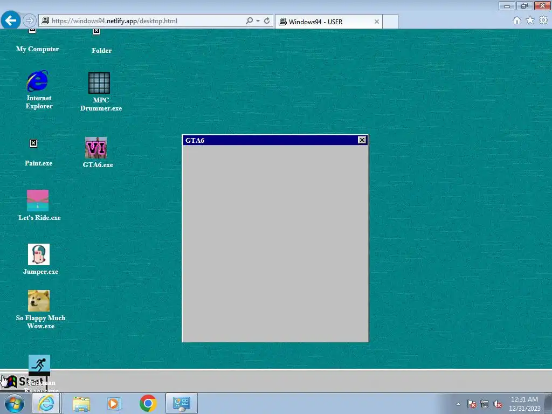The height and width of the screenshot is (414, 552).
Task: Open the Internet Explorer desktop icon
Action: [37, 81]
